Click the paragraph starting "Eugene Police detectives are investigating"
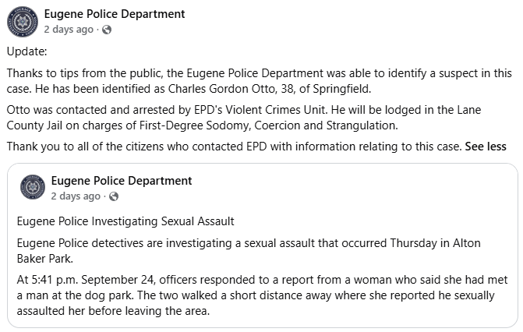This screenshot has height=332, width=523. point(249,251)
